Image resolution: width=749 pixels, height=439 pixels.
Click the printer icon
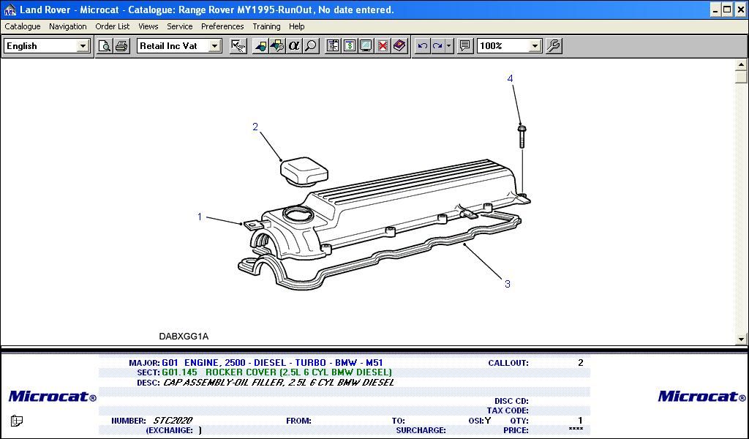pyautogui.click(x=122, y=46)
